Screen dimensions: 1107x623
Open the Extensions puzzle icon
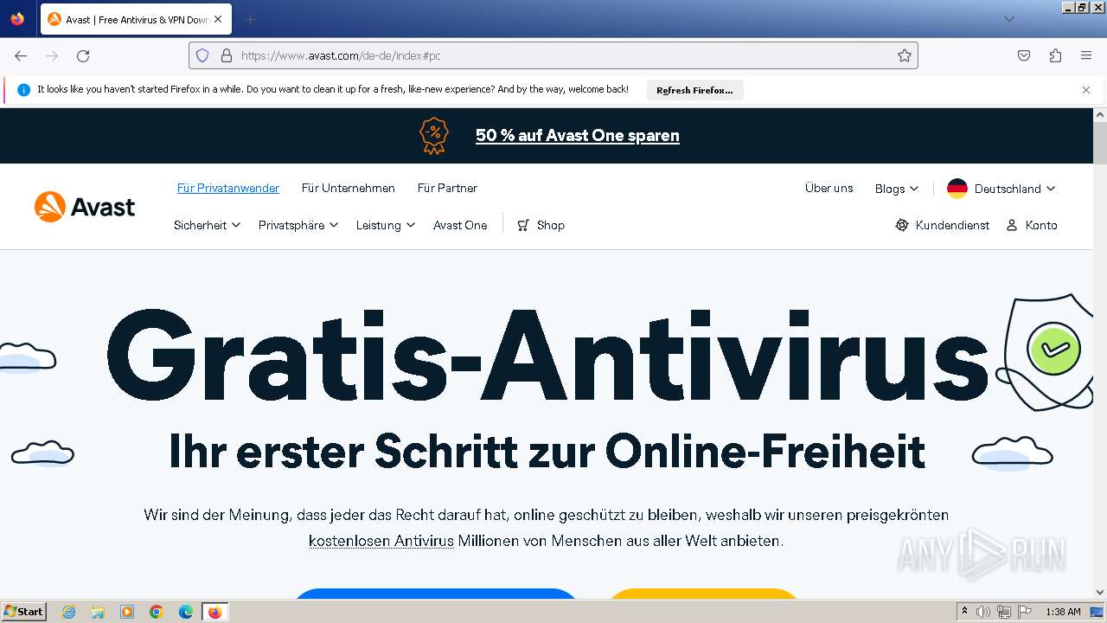tap(1055, 55)
